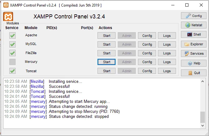The width and height of the screenshot is (209, 136).
Task: Click the MySQL Admin button
Action: point(127,44)
